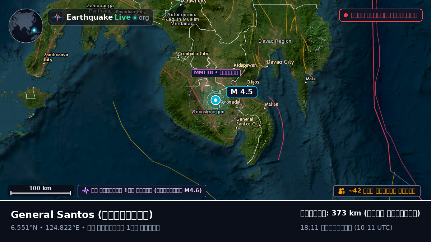Click the 373 km depth text
The height and width of the screenshot is (242, 431).
tap(360, 213)
